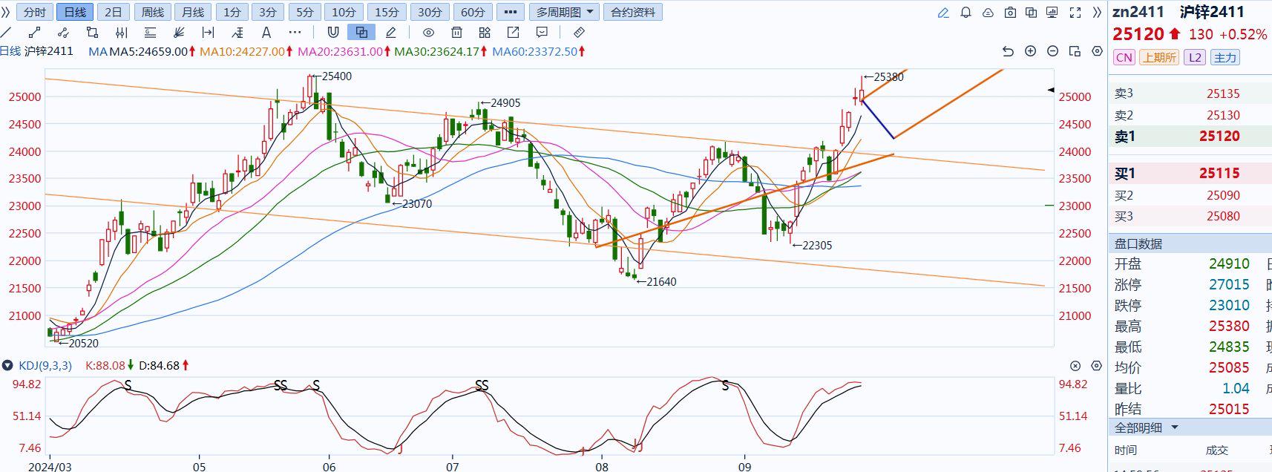
Task: Click the undo arrow icon above chart
Action: click(x=1007, y=51)
